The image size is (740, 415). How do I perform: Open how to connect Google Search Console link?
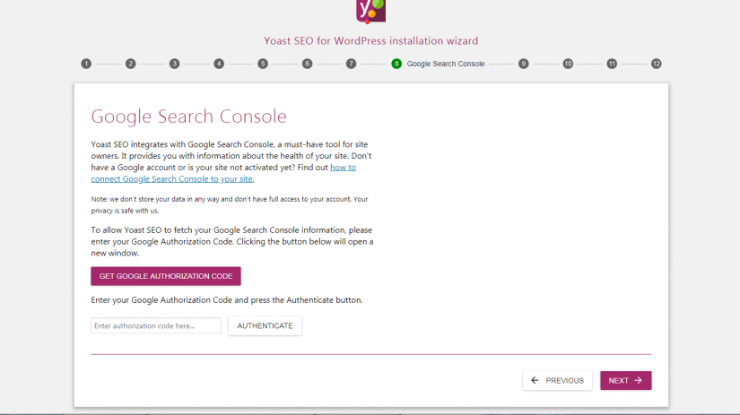pyautogui.click(x=223, y=173)
